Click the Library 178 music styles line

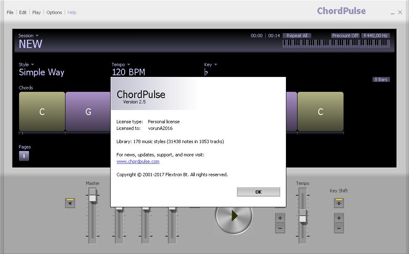point(170,141)
